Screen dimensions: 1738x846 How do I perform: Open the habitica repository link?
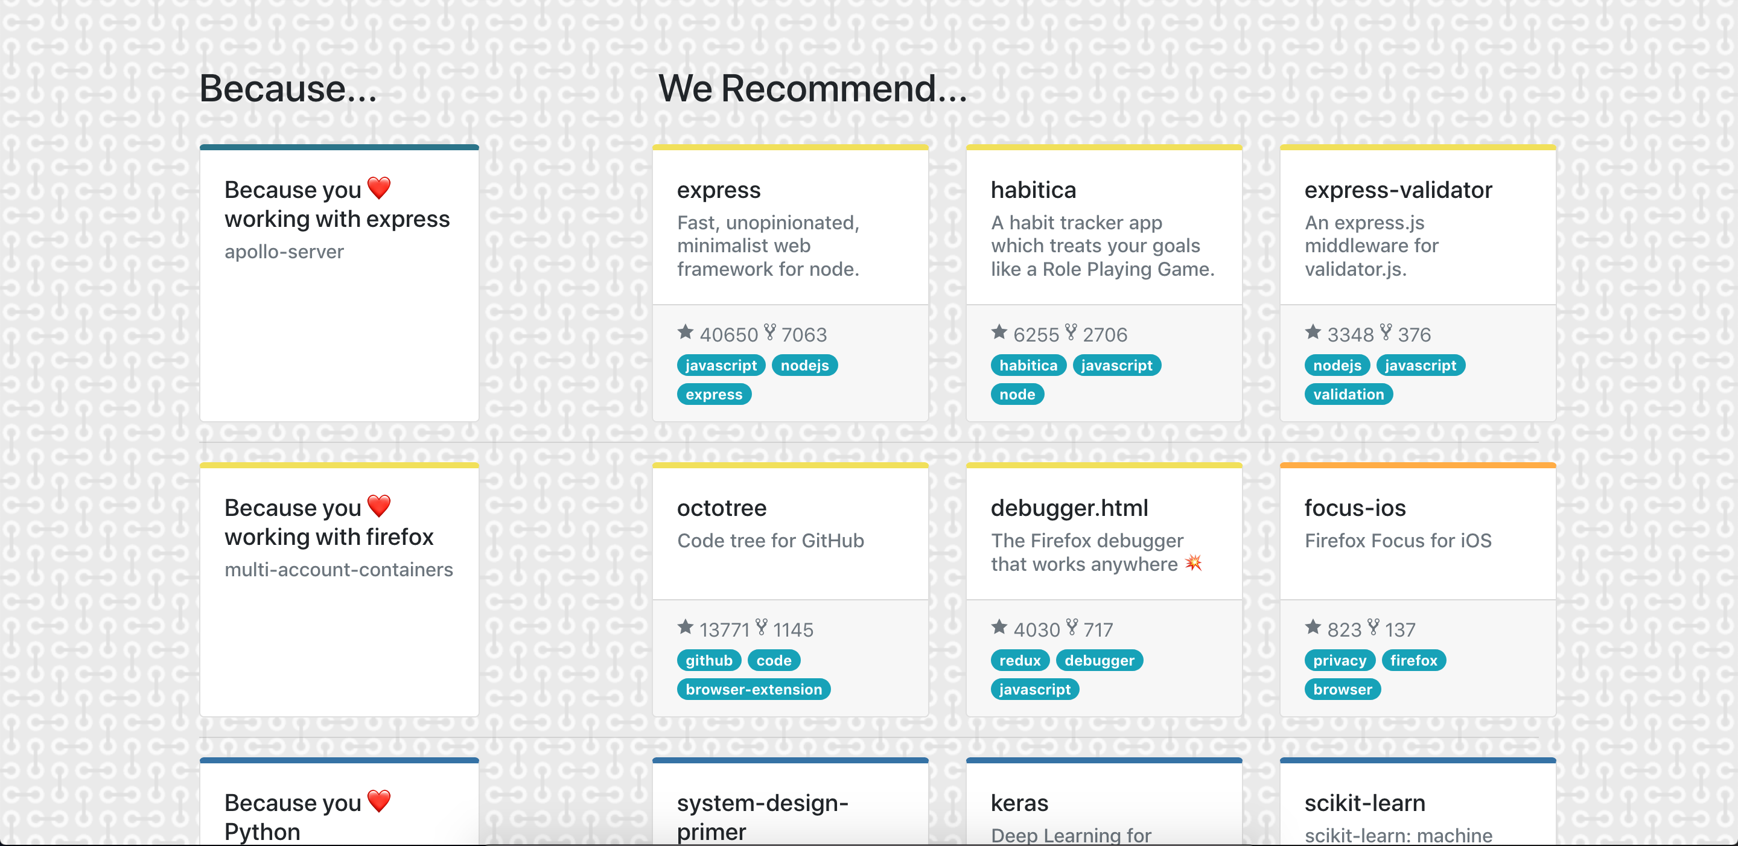(1033, 190)
